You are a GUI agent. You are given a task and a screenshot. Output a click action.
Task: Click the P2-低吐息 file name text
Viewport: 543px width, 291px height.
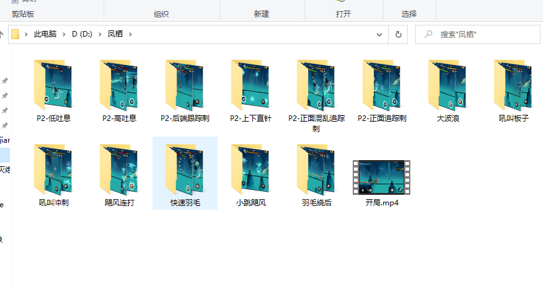click(x=53, y=119)
